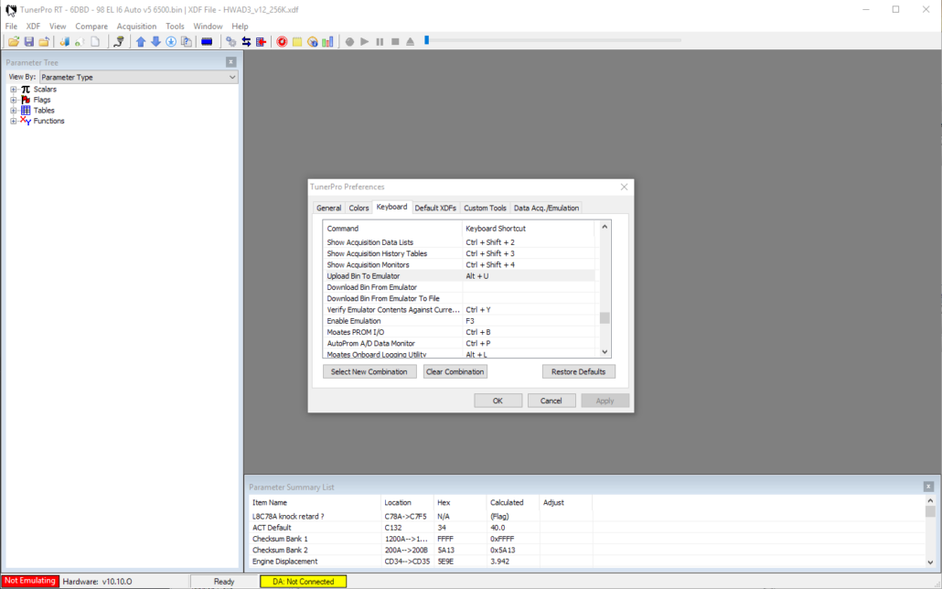This screenshot has width=942, height=589.
Task: Click the pause playback button
Action: (380, 41)
